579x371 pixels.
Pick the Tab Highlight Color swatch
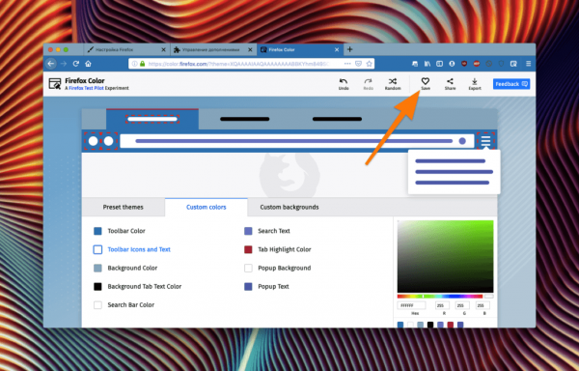coord(248,249)
